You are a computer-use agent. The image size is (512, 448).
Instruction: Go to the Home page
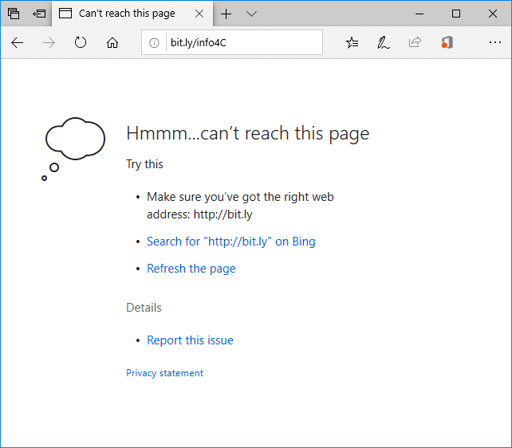click(x=112, y=43)
